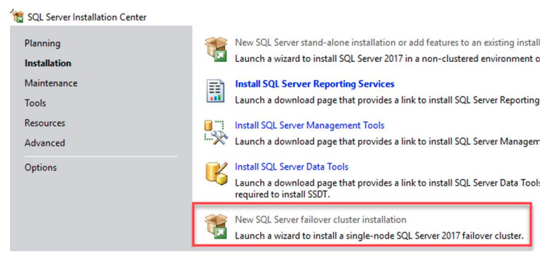Switch to the Resources section
549x259 pixels.
coord(45,123)
